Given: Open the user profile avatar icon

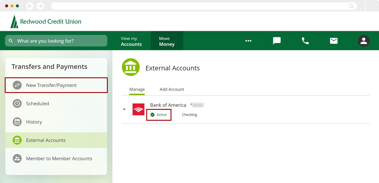Looking at the screenshot, I should [x=364, y=41].
